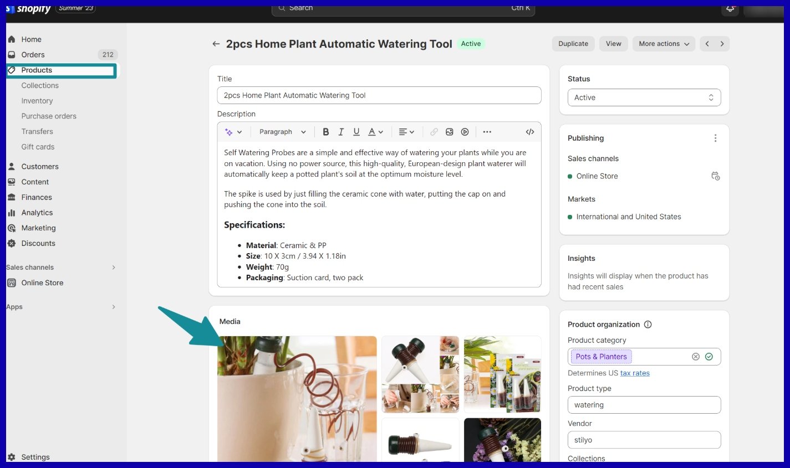Viewport: 790px width, 468px height.
Task: Expand the More actions dropdown
Action: 664,44
